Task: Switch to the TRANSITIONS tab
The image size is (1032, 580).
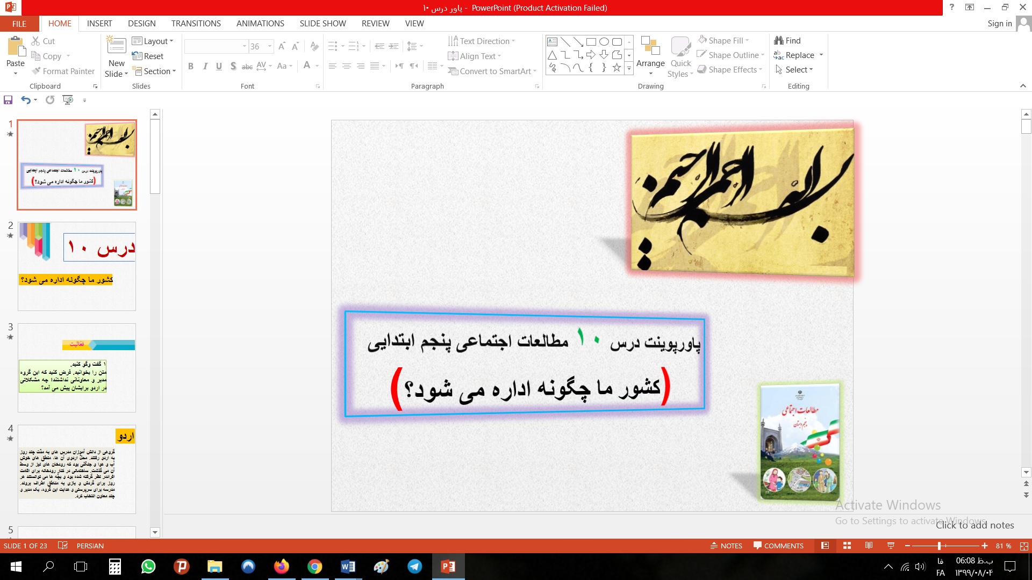Action: click(x=196, y=24)
